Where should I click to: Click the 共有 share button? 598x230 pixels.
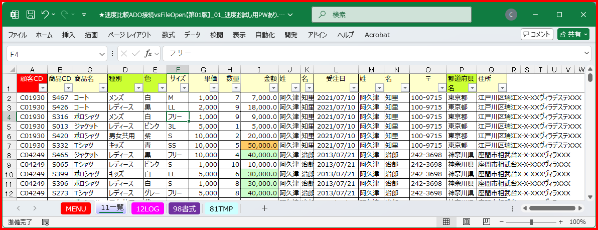point(573,34)
